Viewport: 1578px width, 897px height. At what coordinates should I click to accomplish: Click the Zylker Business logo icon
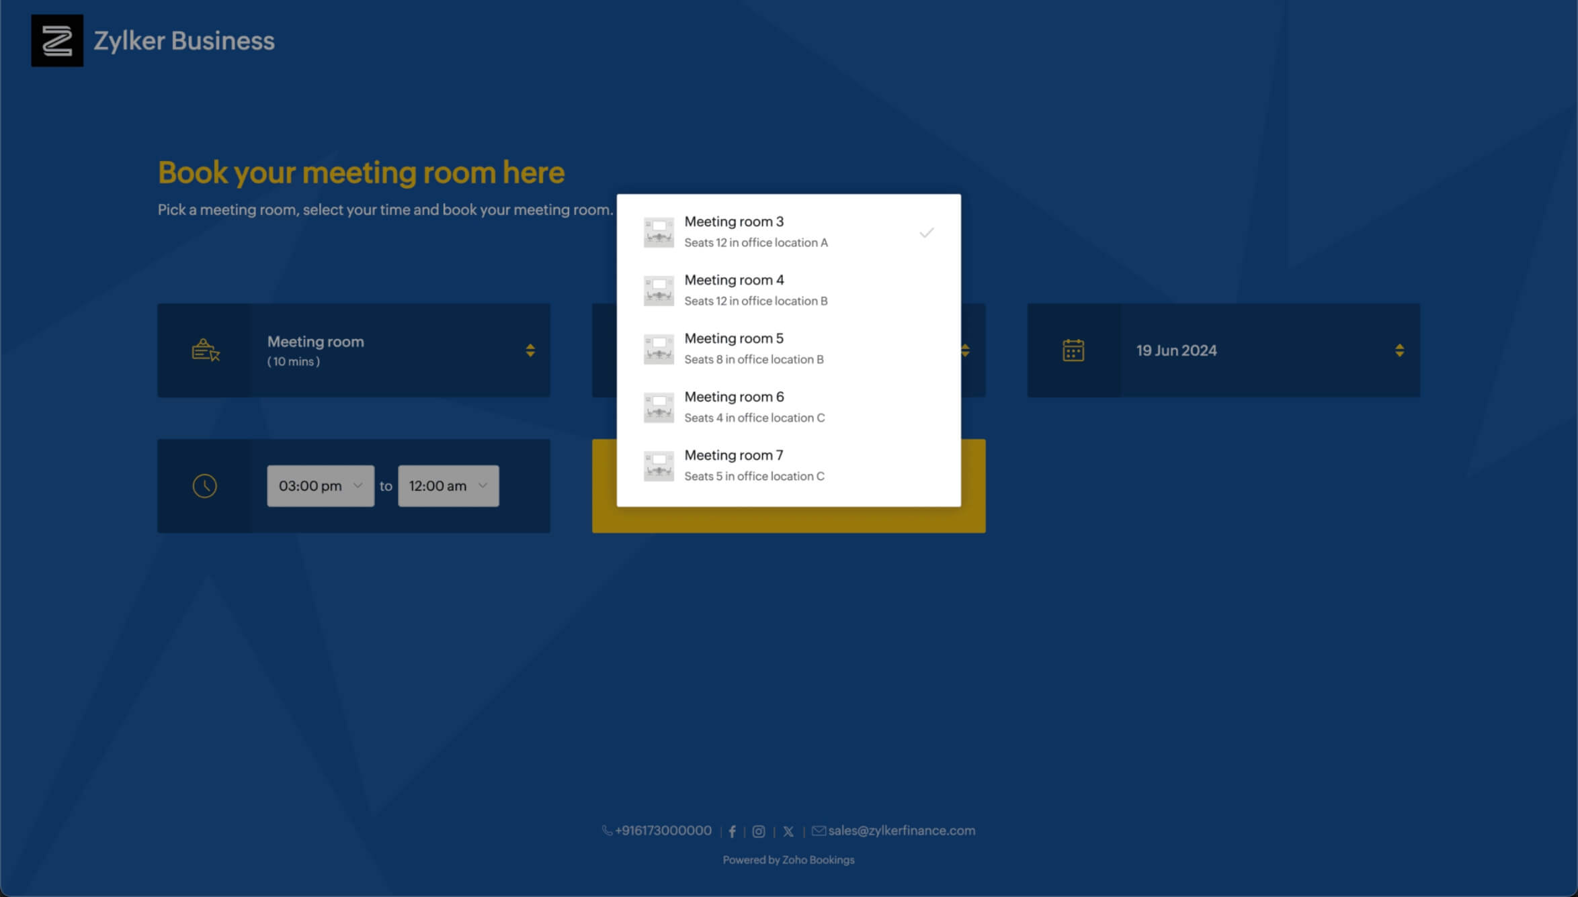(x=56, y=40)
